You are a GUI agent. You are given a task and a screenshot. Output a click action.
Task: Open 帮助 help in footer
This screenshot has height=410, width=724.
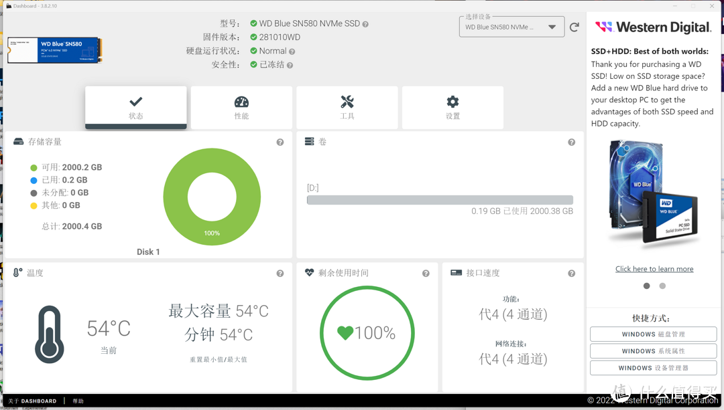click(x=78, y=401)
